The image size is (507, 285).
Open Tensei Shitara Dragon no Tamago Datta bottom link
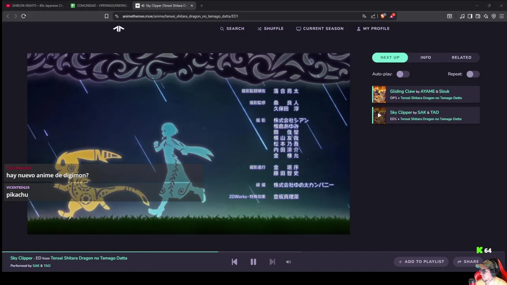click(89, 258)
